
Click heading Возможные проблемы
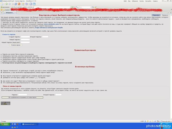[x=85, y=67]
